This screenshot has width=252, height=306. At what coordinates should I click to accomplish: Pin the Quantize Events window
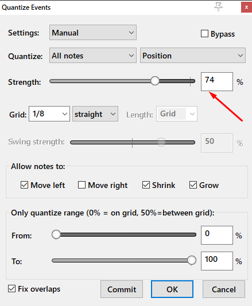pyautogui.click(x=218, y=7)
